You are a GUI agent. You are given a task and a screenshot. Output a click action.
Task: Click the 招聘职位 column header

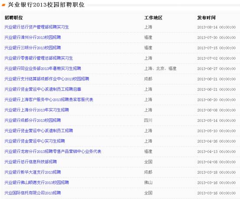tap(13, 18)
